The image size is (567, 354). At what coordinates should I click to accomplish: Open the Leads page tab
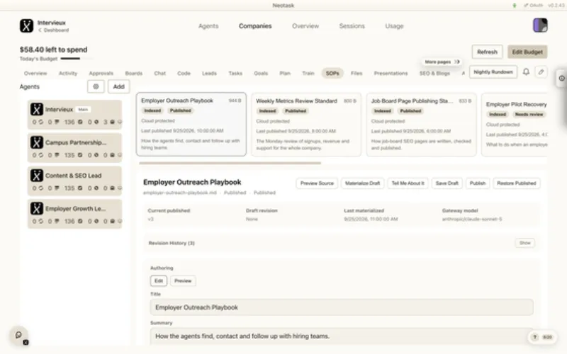(209, 73)
